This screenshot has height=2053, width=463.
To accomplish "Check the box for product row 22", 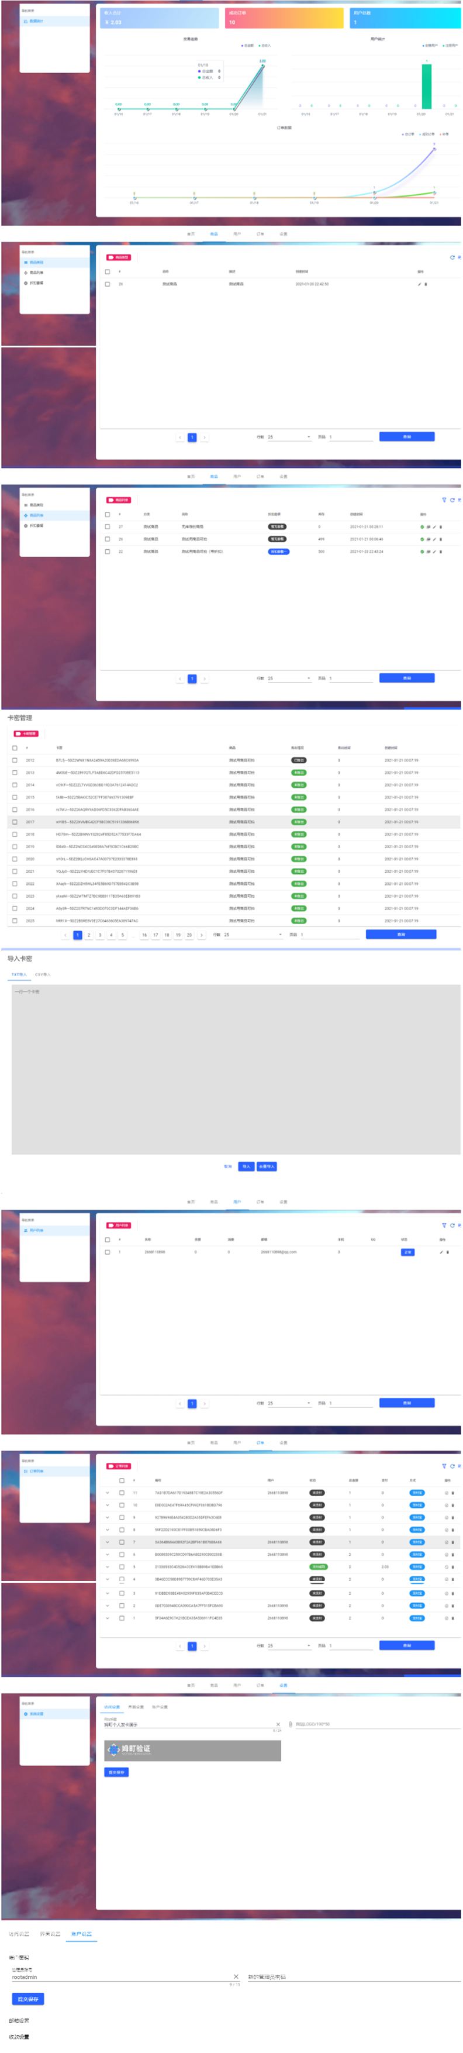I will pos(108,552).
